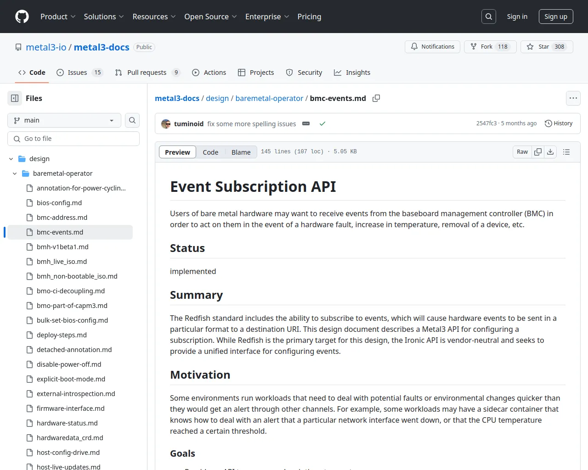The image size is (588, 470).
Task: Collapse the file tree panel icon
Action: click(x=15, y=98)
